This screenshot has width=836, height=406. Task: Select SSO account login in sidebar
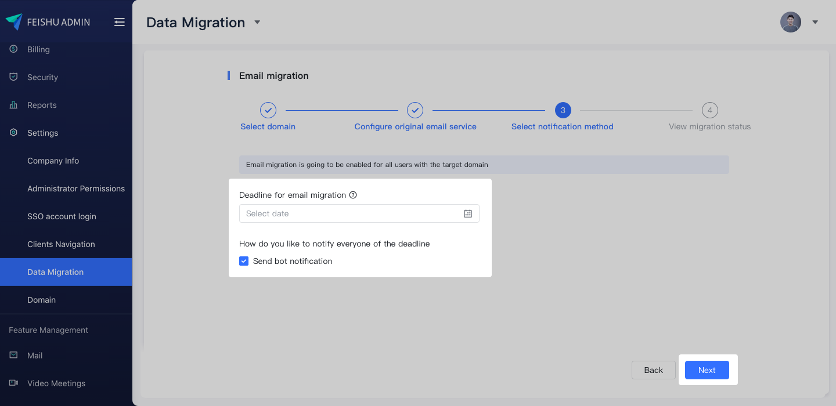pyautogui.click(x=66, y=216)
